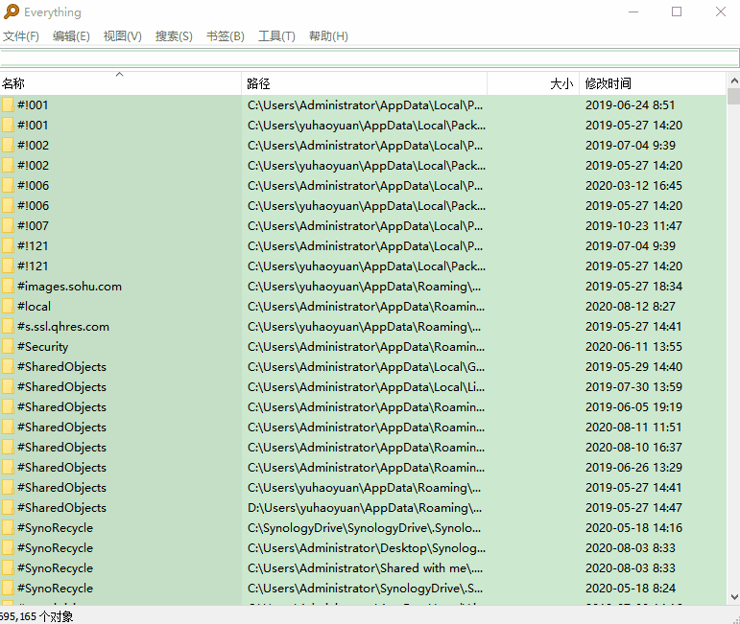Maximize the Everything window
This screenshot has width=740, height=624.
[677, 12]
